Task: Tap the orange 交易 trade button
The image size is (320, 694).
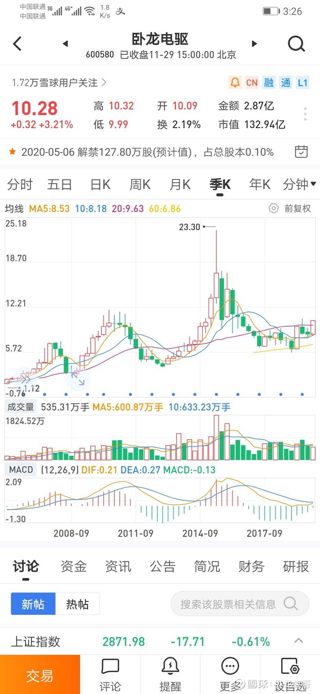Action: coord(40,675)
